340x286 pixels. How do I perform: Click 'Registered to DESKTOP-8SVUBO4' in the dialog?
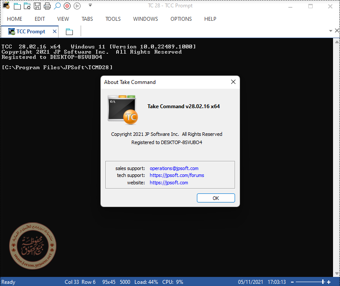[x=167, y=142]
